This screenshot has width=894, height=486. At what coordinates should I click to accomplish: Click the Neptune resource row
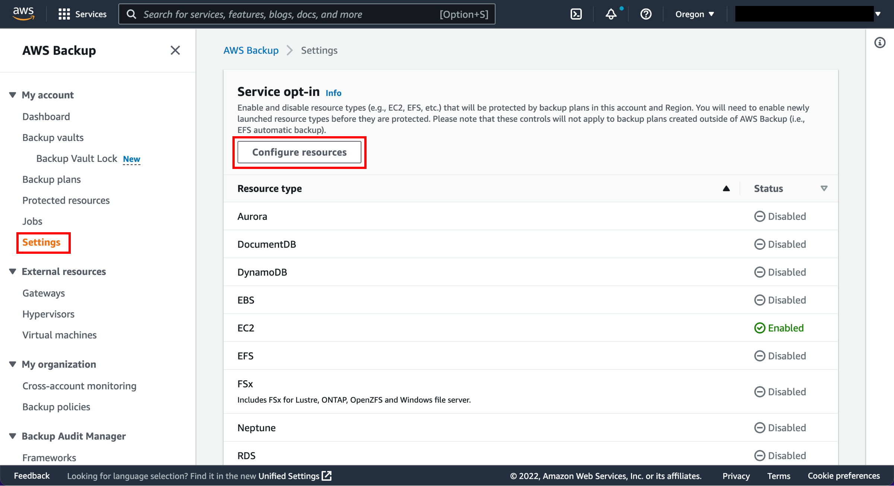(x=530, y=428)
